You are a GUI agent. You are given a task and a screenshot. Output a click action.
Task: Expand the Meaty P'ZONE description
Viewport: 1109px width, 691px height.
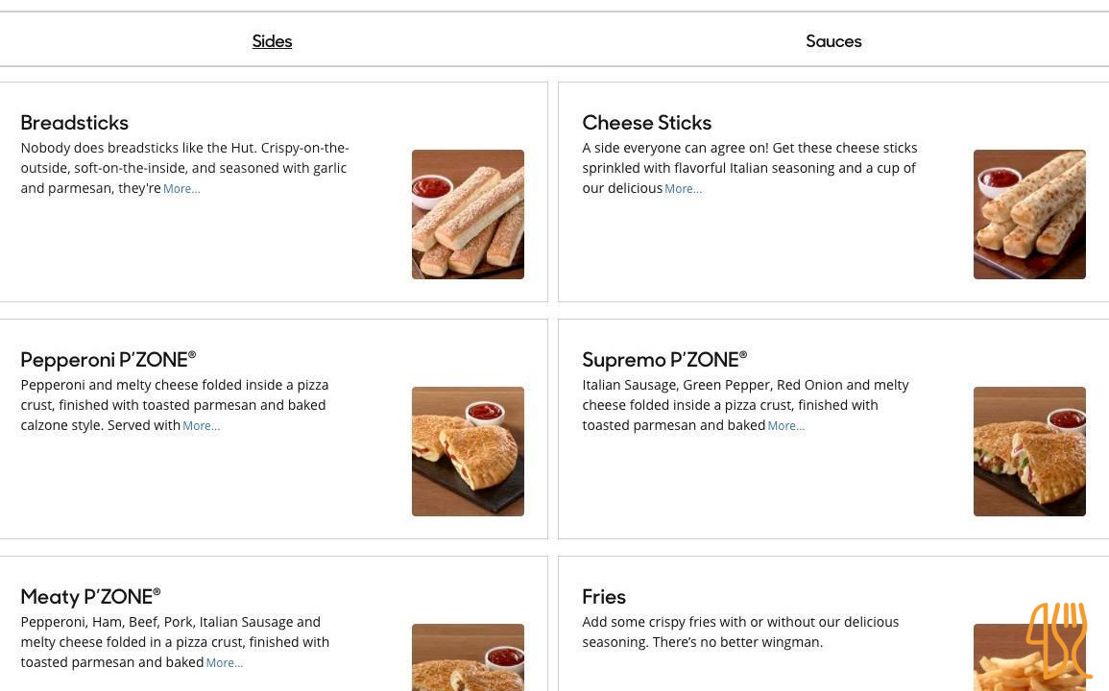pos(225,663)
